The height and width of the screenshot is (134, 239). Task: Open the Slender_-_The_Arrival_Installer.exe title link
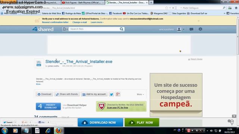click(79, 61)
